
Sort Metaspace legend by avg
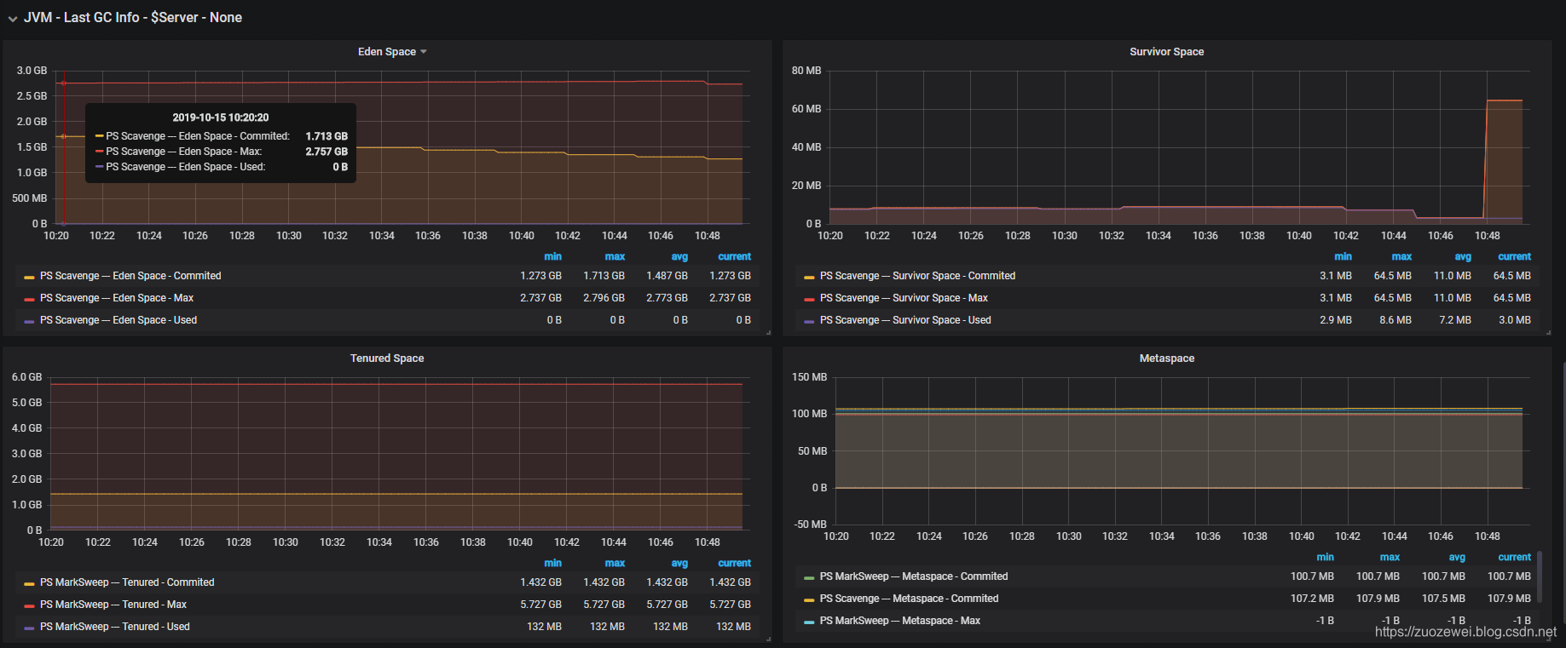[x=1457, y=557]
